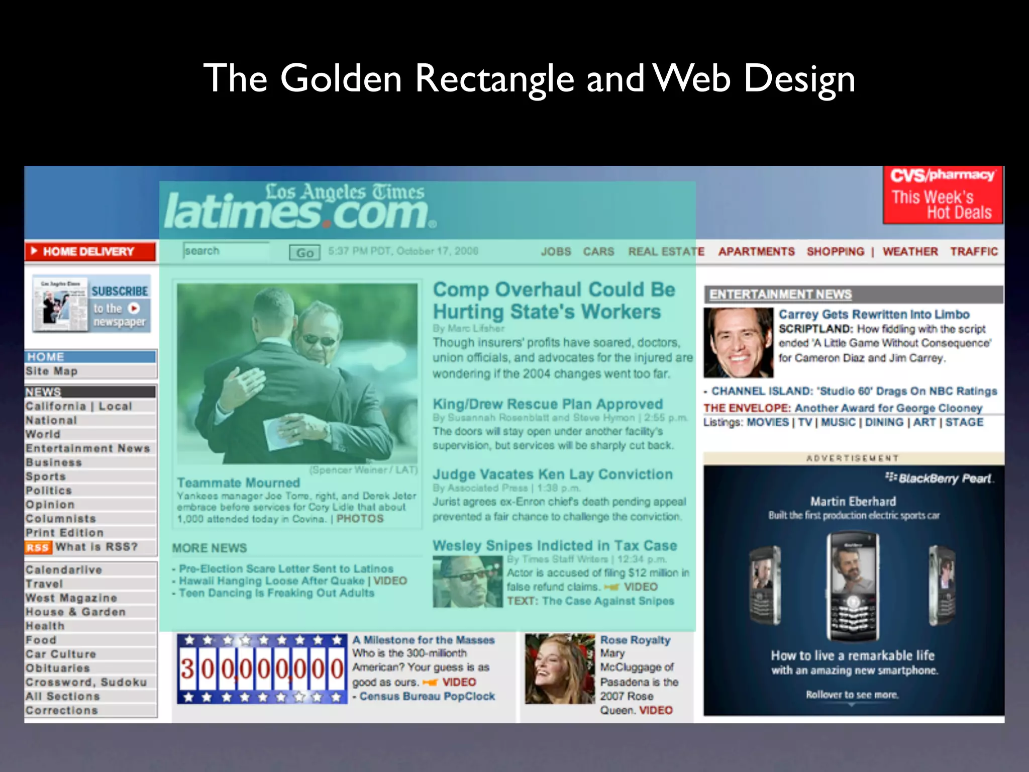Click the orange RSS icon
The image size is (1029, 772).
(38, 547)
